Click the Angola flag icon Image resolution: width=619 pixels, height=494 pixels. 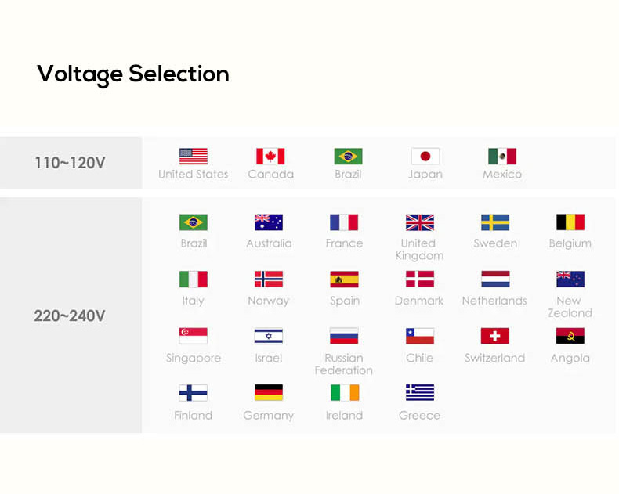pos(570,336)
